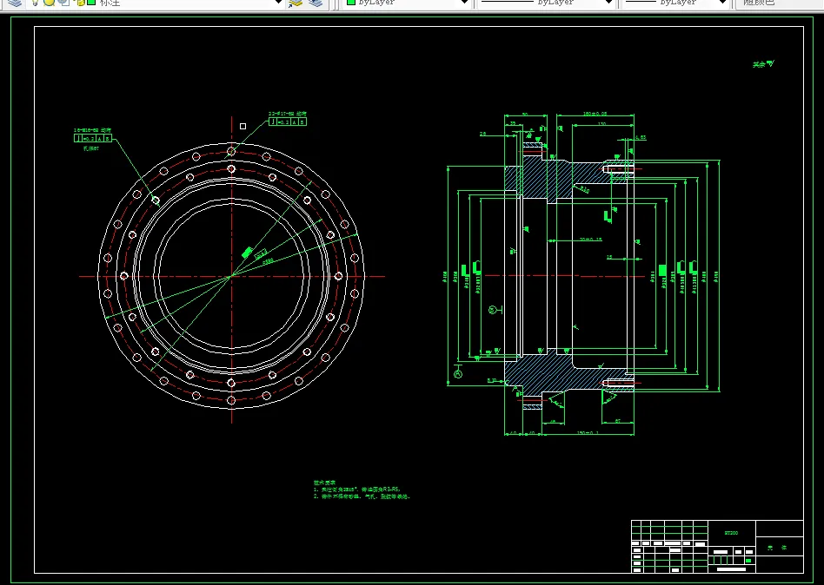The image size is (824, 585).
Task: Select the datum A circle symbol
Action: pos(458,374)
